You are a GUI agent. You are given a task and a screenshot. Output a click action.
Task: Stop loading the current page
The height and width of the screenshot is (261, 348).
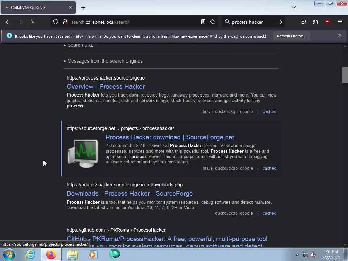point(32,22)
